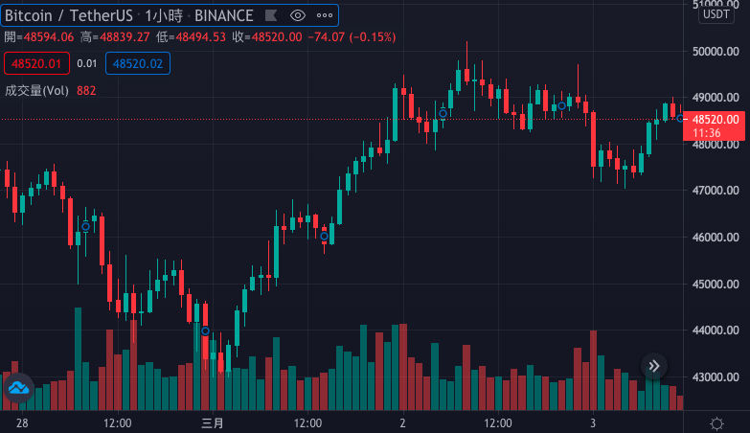
Task: Click the 0.01 spread value between prices
Action: pyautogui.click(x=86, y=64)
